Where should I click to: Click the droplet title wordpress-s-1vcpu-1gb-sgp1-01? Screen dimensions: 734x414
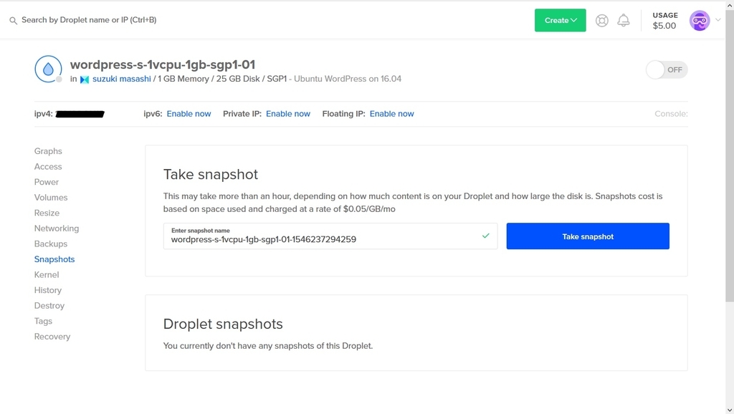[x=163, y=64]
